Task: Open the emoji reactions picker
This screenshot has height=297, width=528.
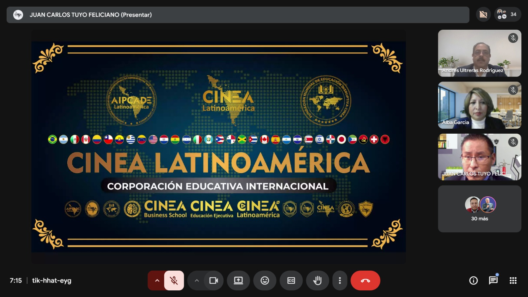Action: (x=265, y=280)
